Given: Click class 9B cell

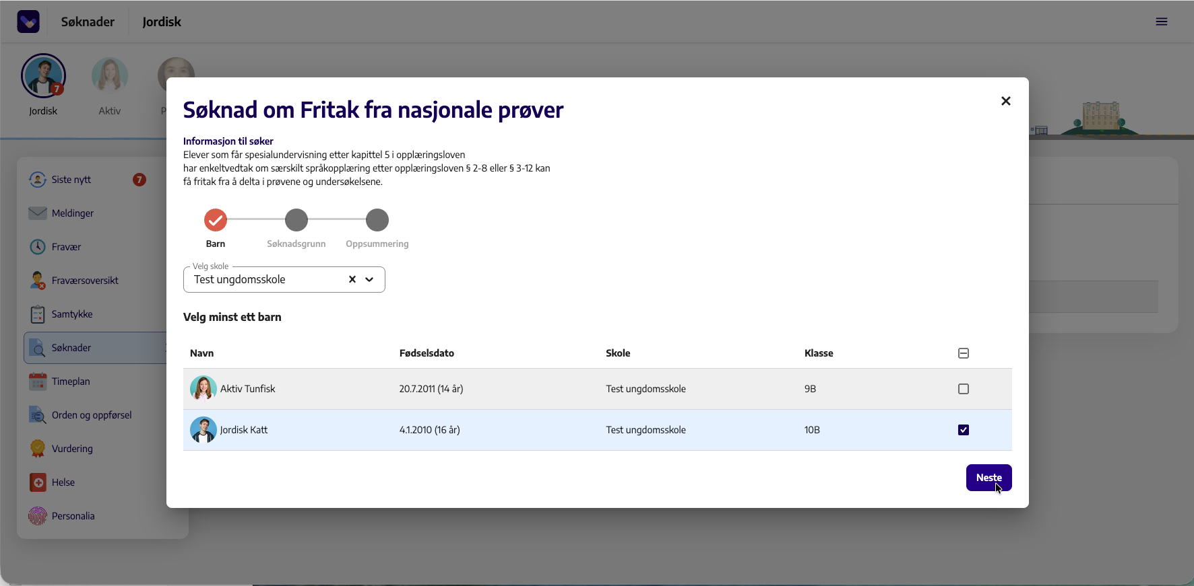Looking at the screenshot, I should tap(811, 389).
